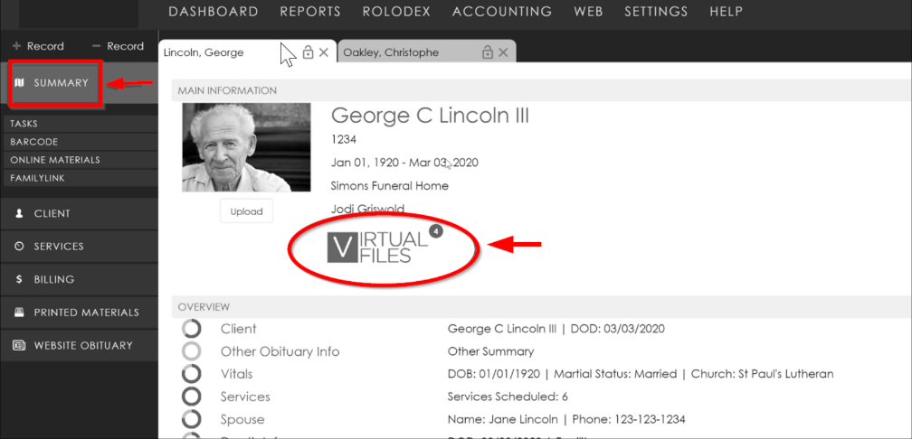Click the Spouse progress circle icon
912x439 pixels.
[191, 419]
